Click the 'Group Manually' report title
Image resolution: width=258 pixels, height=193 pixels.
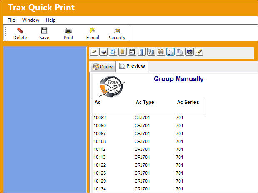click(x=179, y=79)
